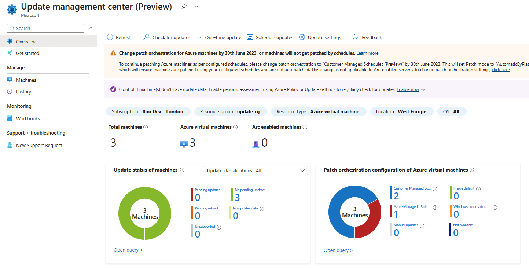
Task: Click info icon beside Update status of machines
Action: click(182, 170)
